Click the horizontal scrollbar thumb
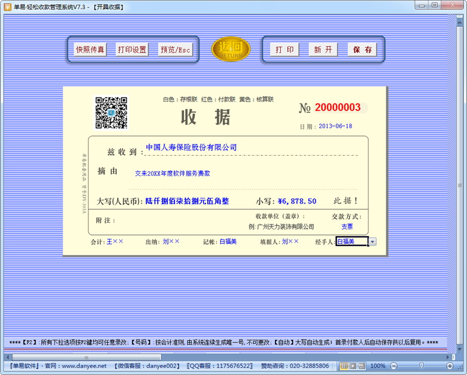The image size is (467, 375). tap(86, 357)
